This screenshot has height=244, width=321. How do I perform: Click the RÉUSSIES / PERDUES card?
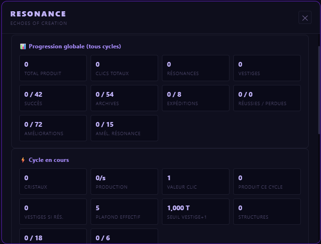click(x=267, y=98)
